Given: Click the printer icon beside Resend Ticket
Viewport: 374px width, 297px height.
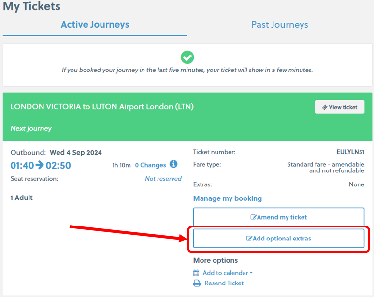Looking at the screenshot, I should point(197,283).
